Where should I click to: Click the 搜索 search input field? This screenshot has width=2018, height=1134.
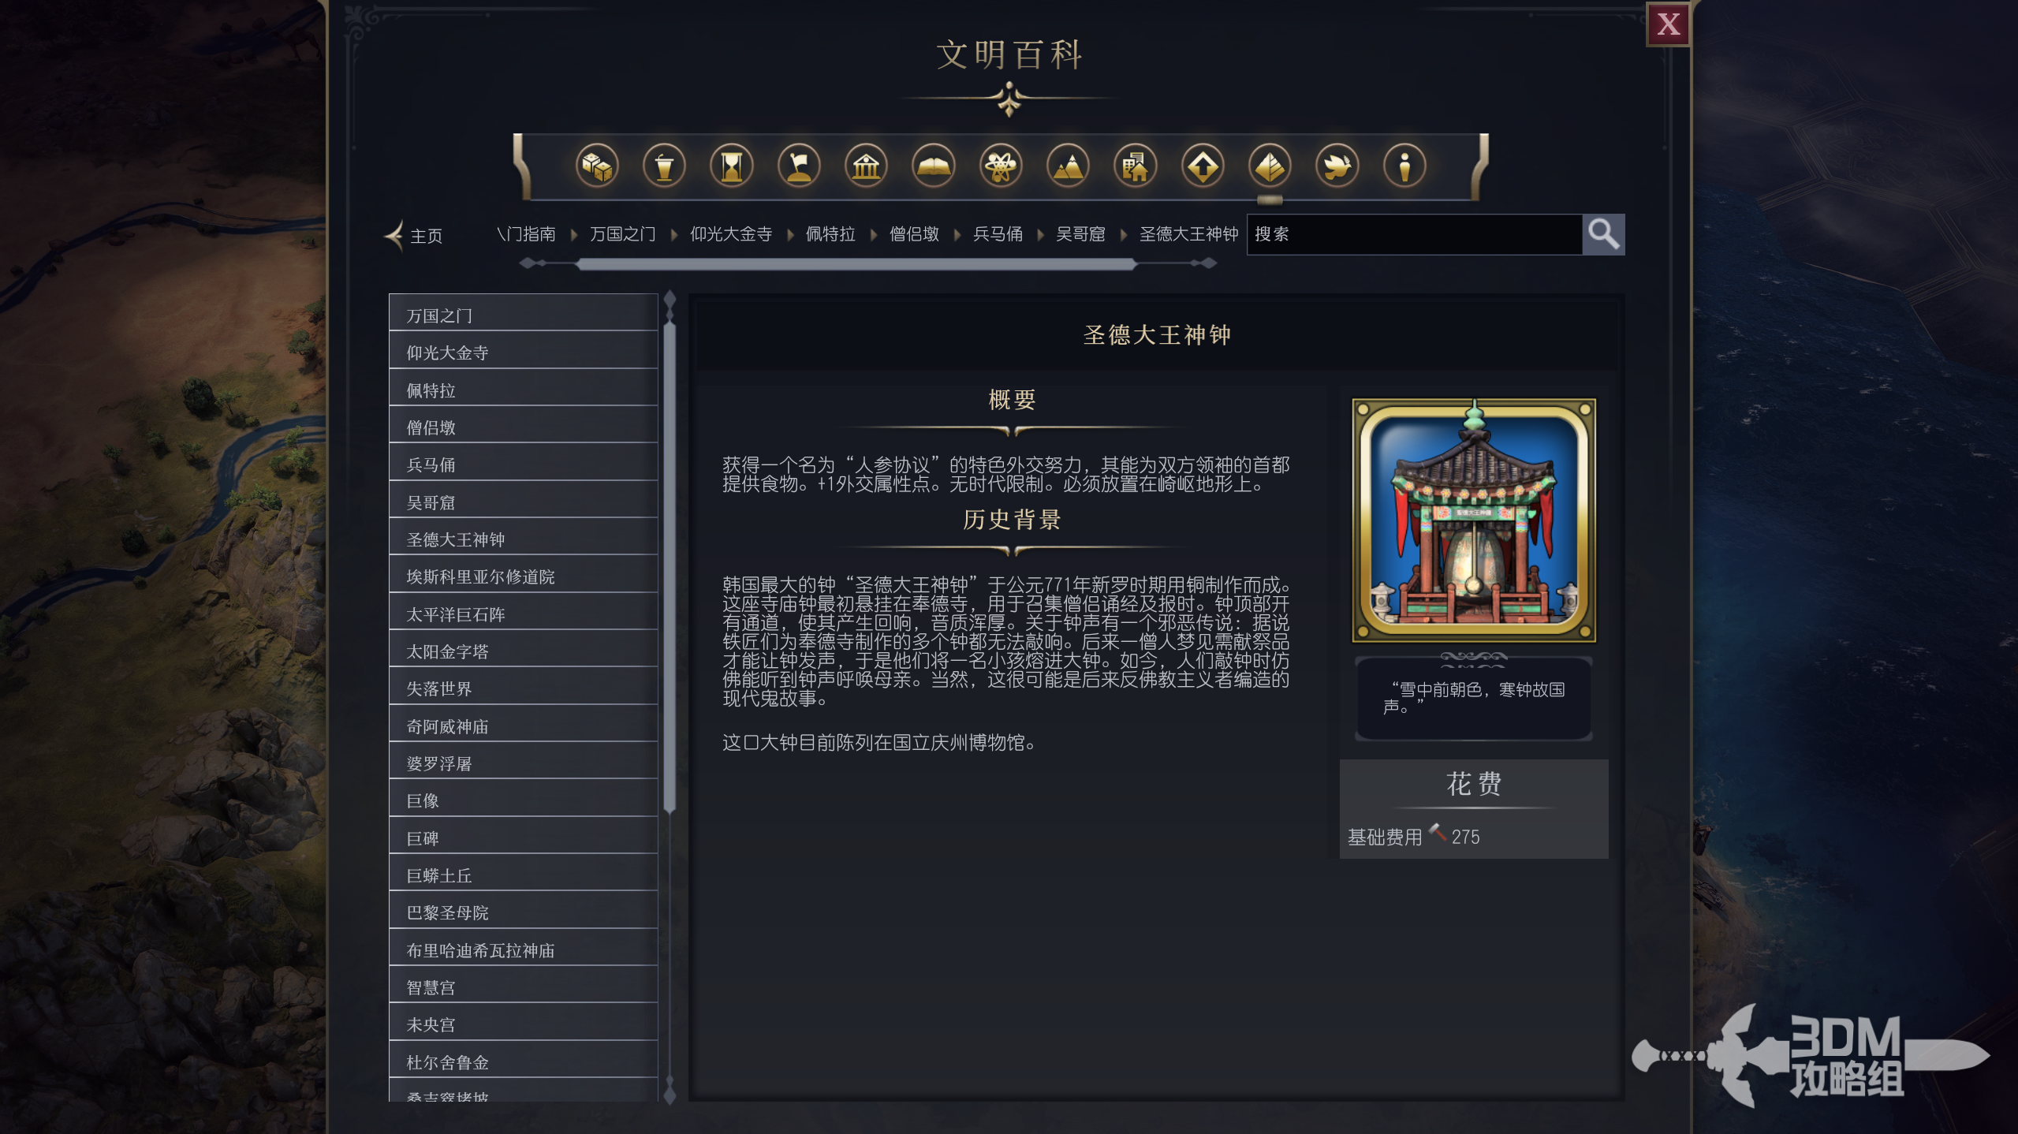tap(1414, 234)
